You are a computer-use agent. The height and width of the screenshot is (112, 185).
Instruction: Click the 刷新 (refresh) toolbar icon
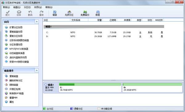pyautogui.click(x=55, y=13)
